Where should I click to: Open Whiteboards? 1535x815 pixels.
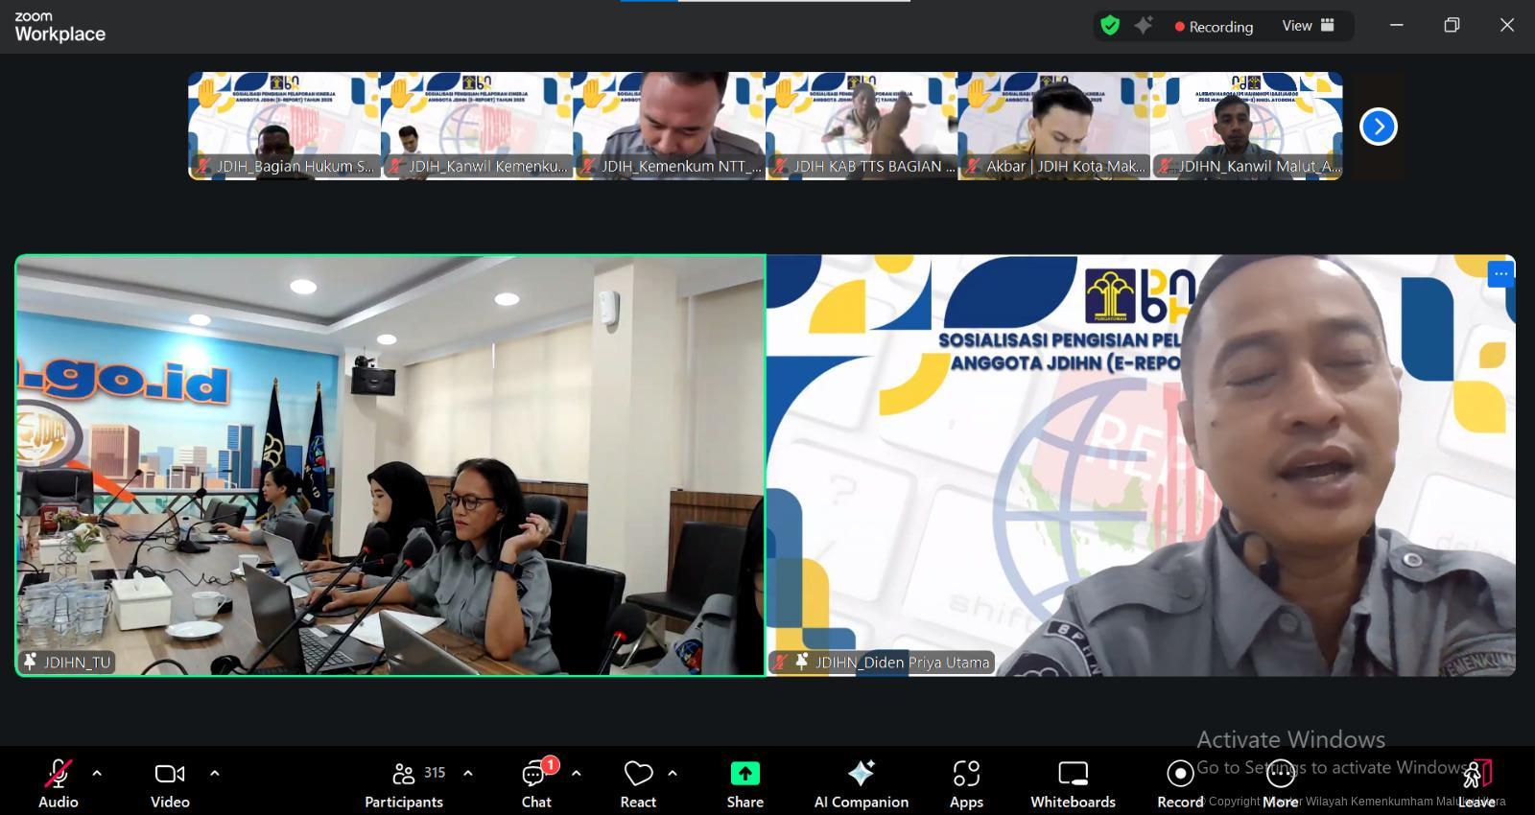(x=1073, y=782)
